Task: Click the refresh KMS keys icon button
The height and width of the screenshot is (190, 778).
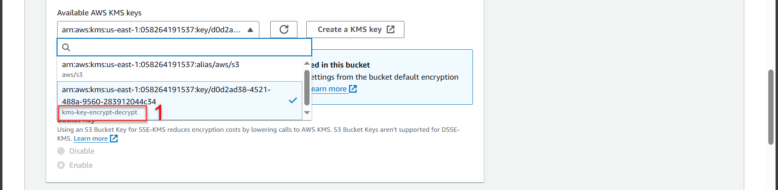Action: pos(284,30)
